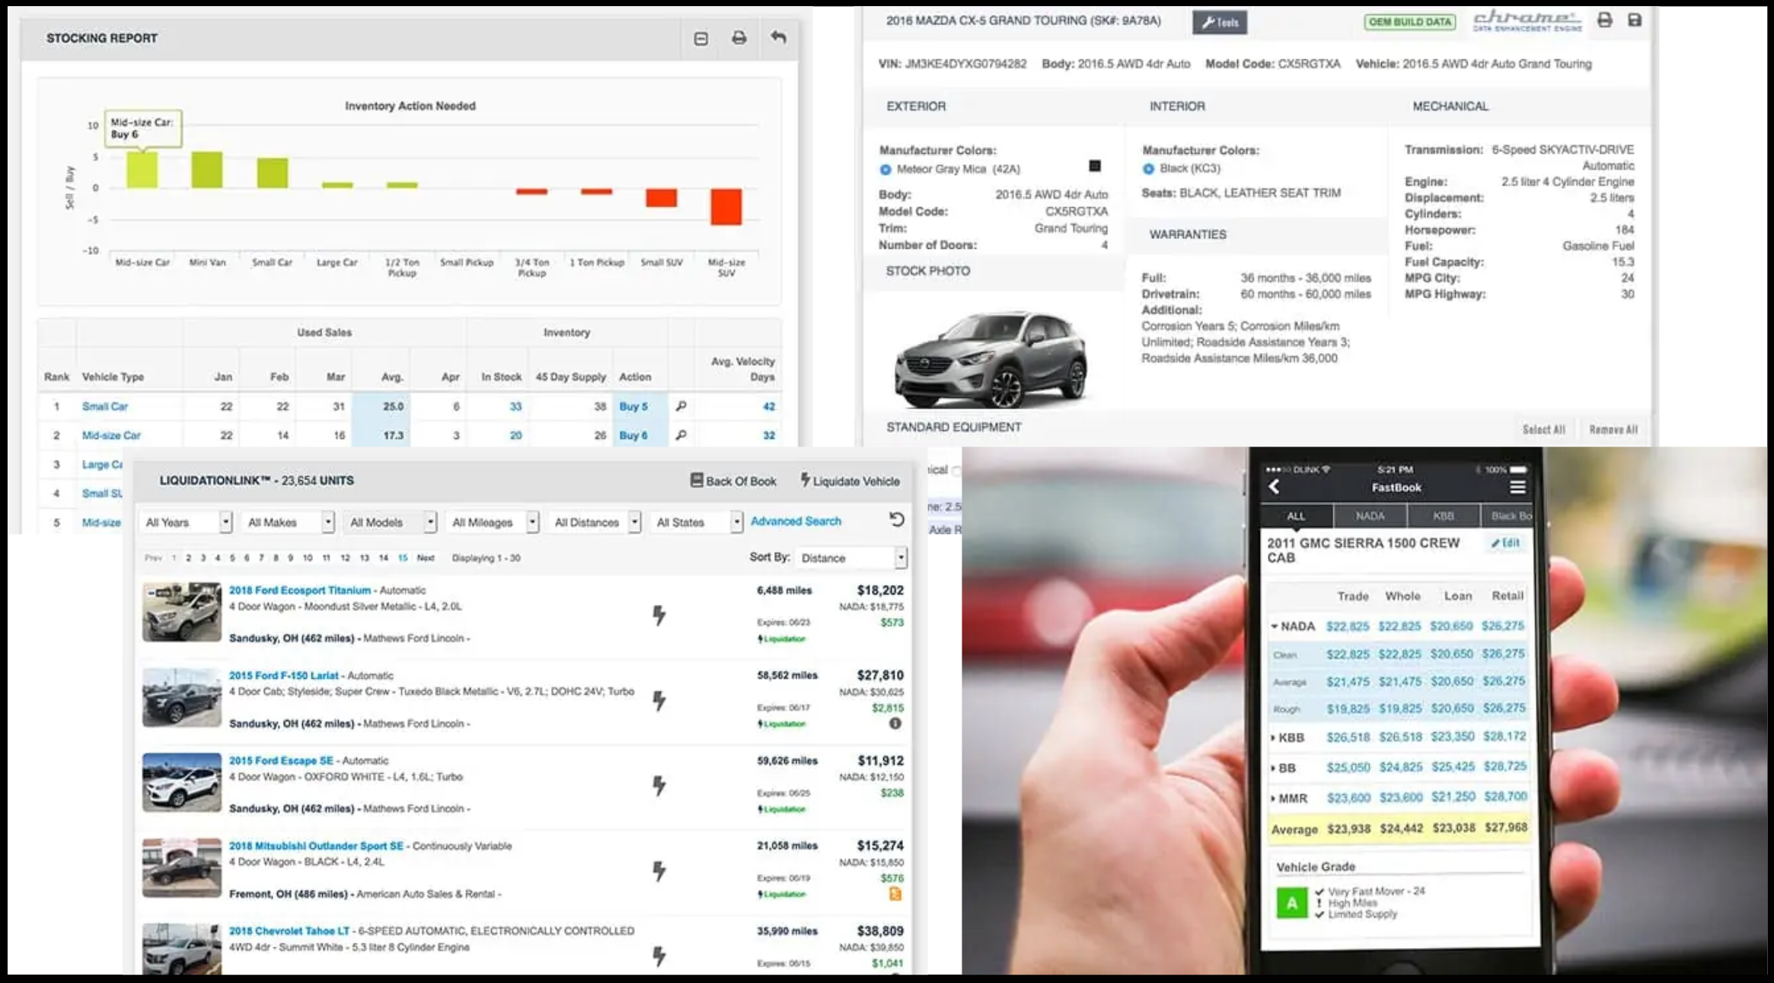The image size is (1774, 983).
Task: Select the Meteor Gray Mica exterior color radio
Action: pos(885,170)
